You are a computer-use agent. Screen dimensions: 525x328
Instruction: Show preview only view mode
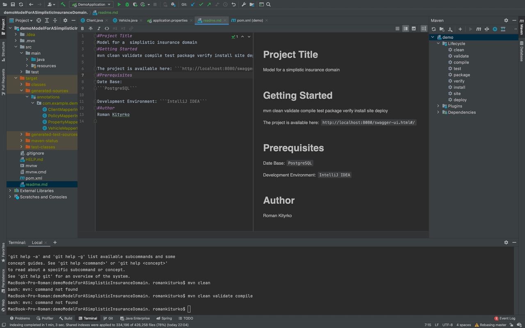pos(413,28)
